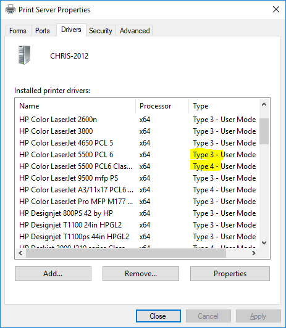Image resolution: width=286 pixels, height=328 pixels.
Task: Click the horizontal scrollbar left arrow
Action: point(20,253)
